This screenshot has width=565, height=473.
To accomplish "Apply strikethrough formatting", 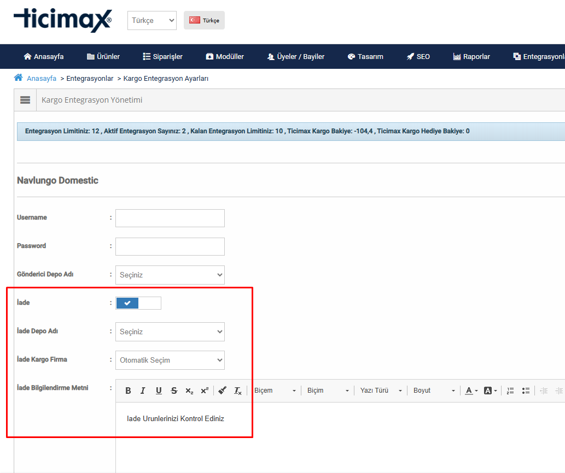I will [174, 391].
